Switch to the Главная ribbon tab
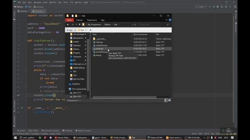This screenshot has width=250, height=140. [79, 20]
